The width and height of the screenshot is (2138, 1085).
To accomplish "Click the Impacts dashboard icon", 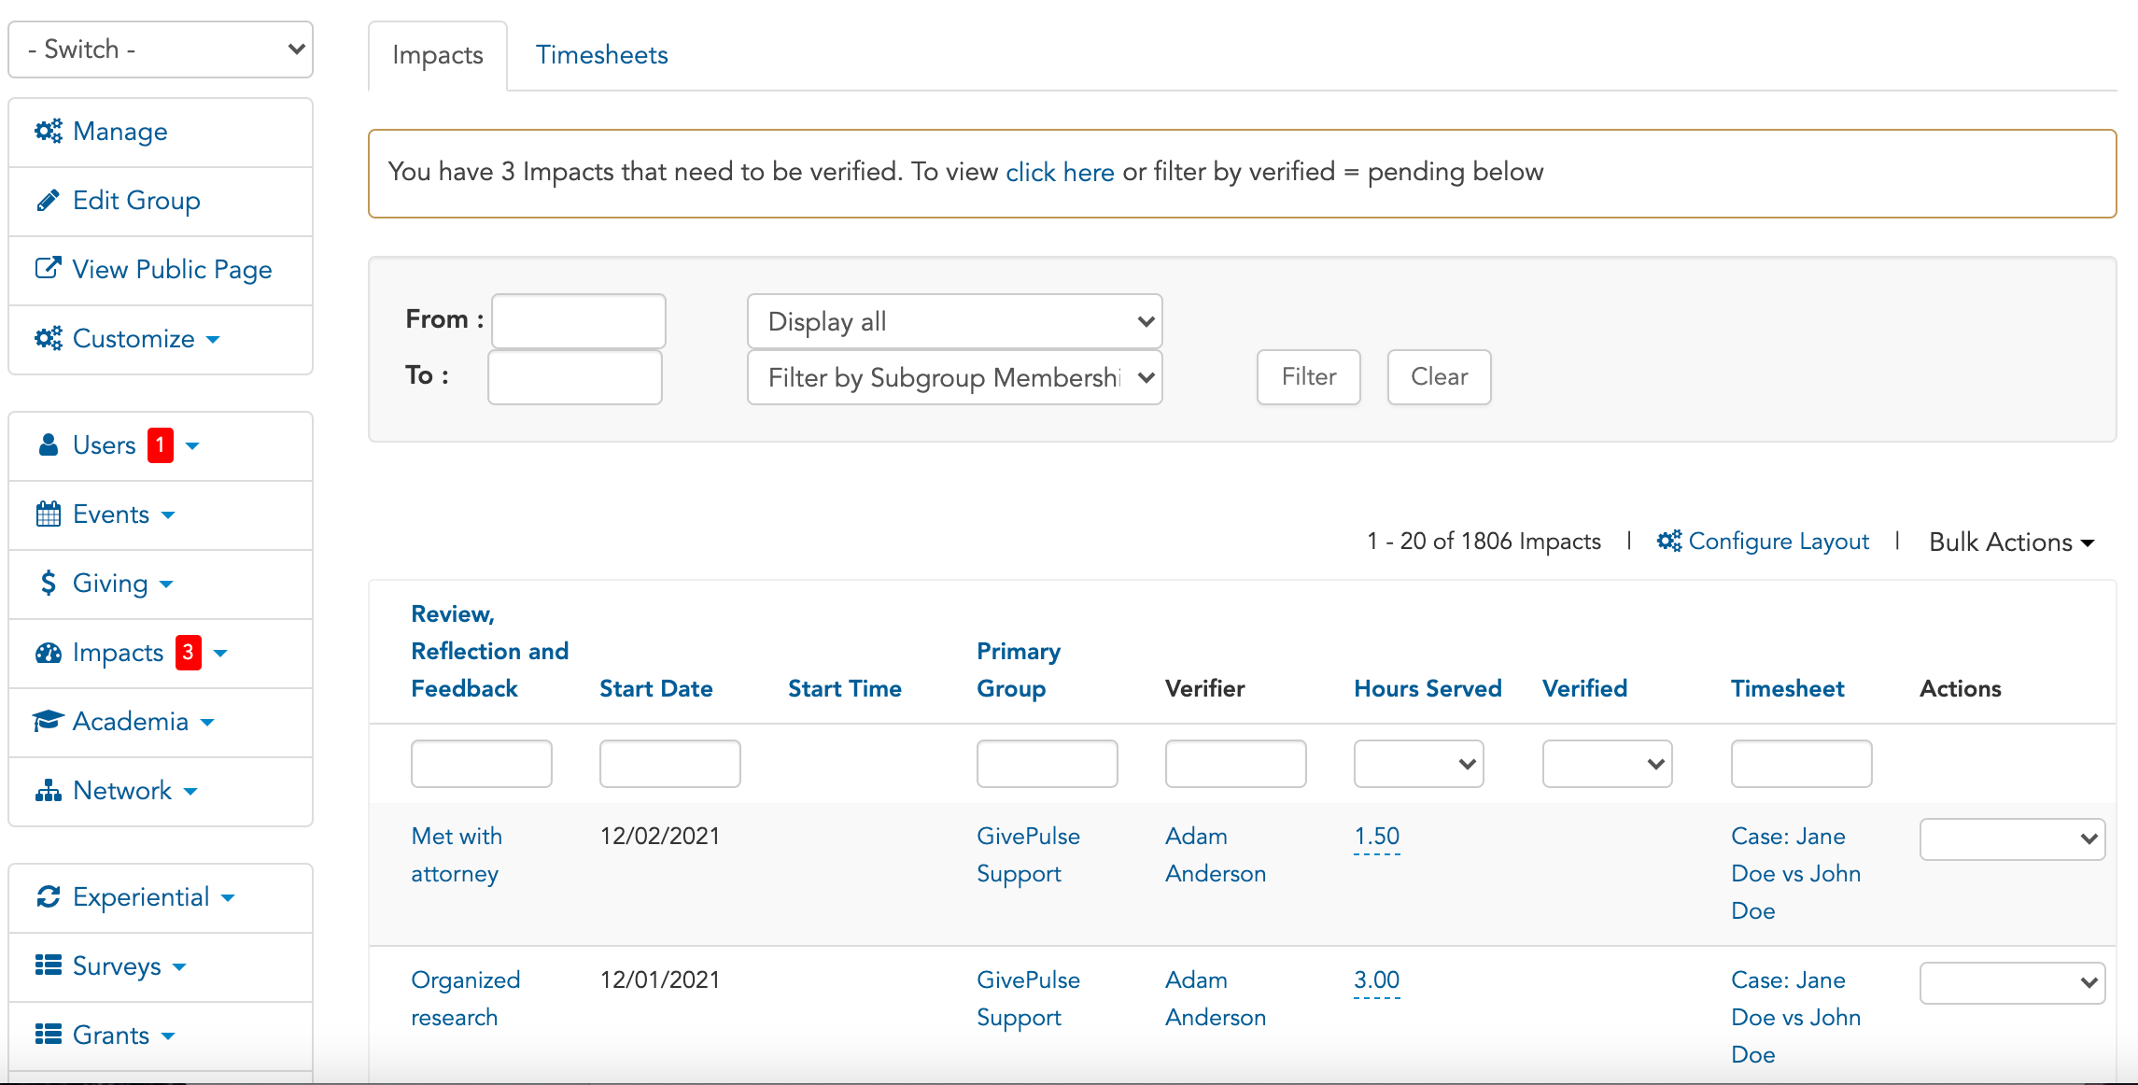I will coord(49,653).
